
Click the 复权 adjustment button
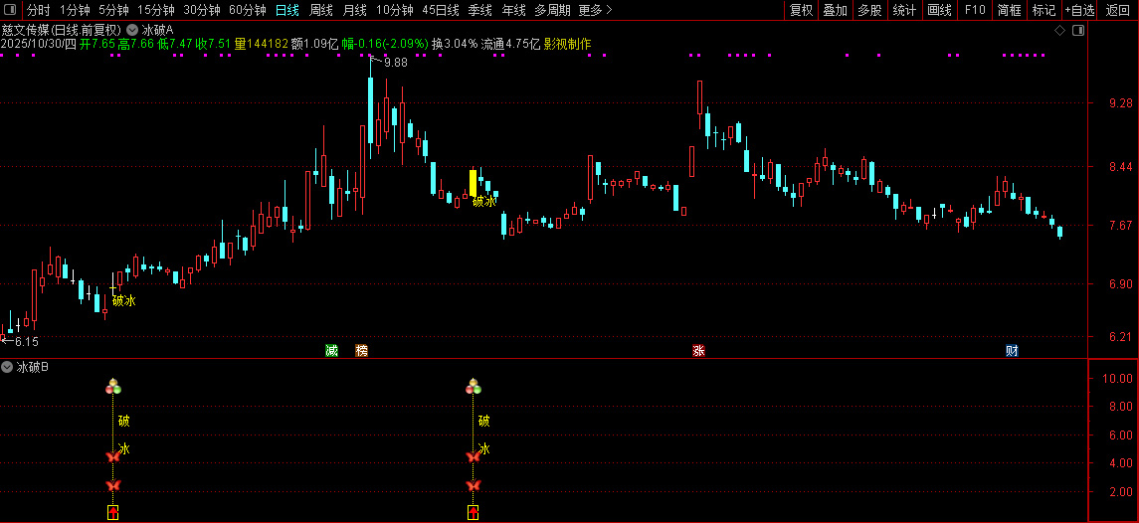pos(801,10)
